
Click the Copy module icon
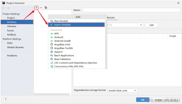click(x=46, y=8)
